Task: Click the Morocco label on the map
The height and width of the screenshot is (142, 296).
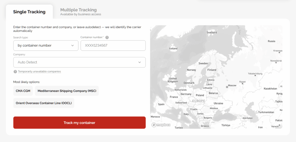Action: click(x=155, y=117)
